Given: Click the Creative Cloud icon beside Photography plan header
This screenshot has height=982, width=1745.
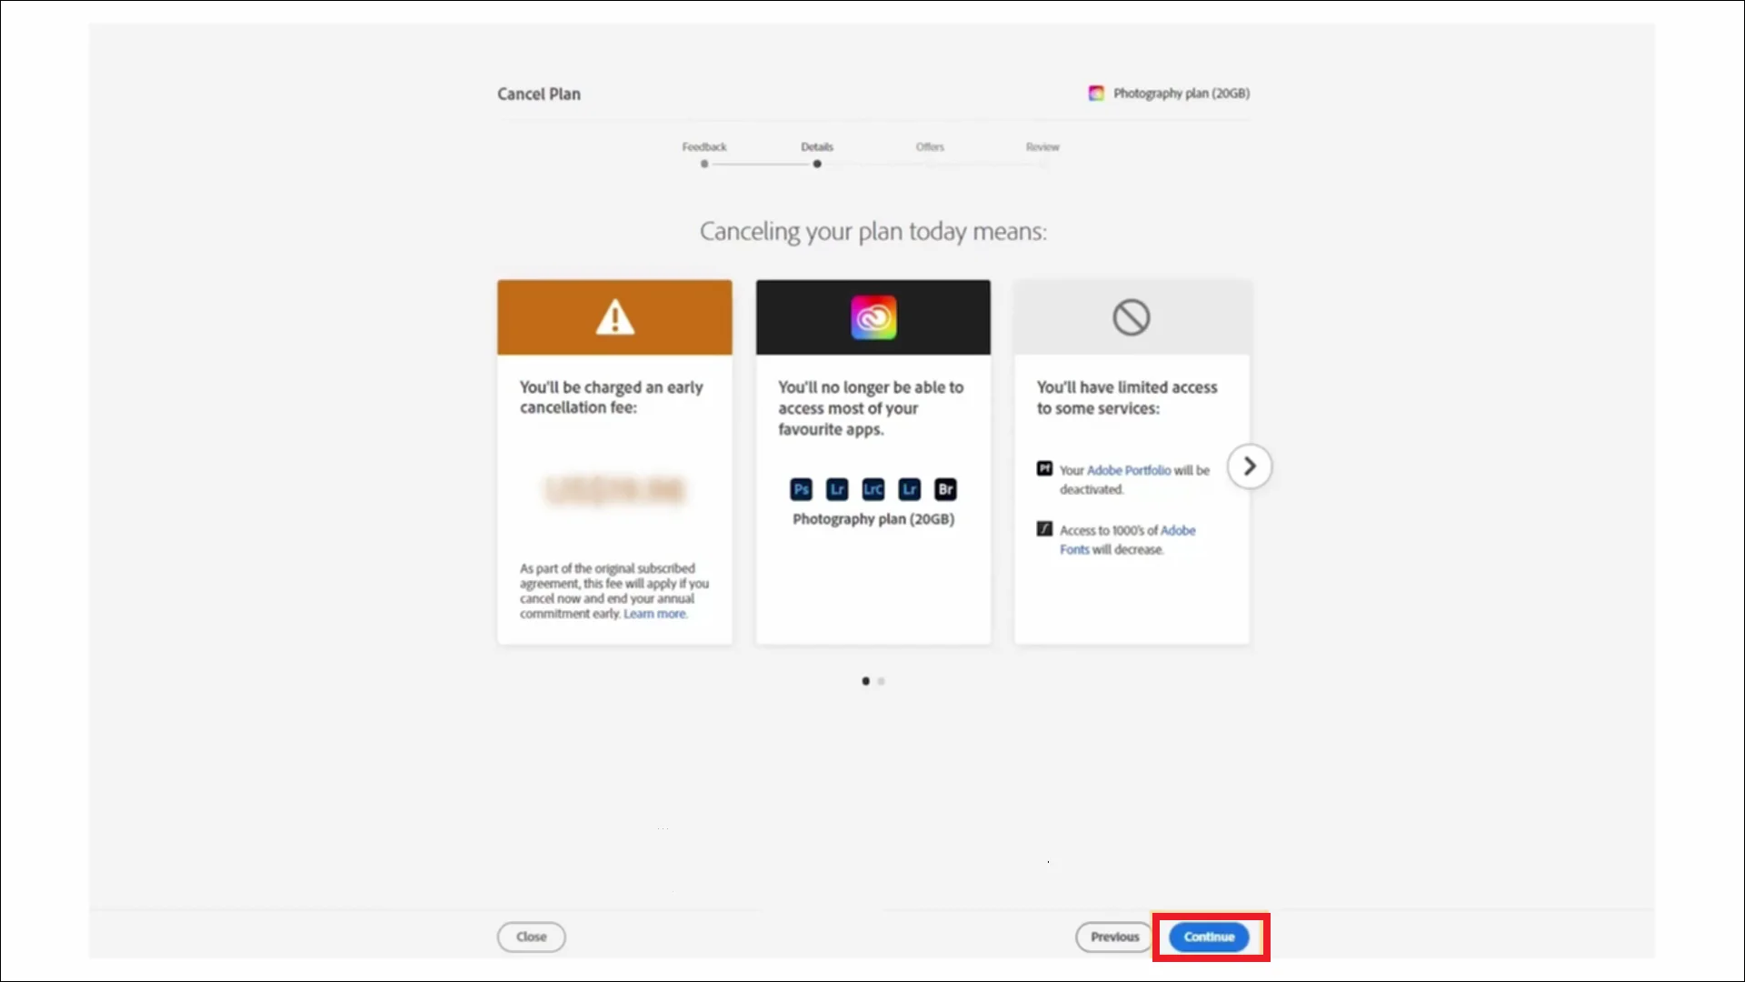Looking at the screenshot, I should point(1096,93).
